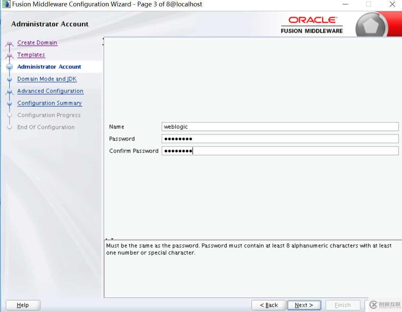
Task: Focus the Name field containing weblogic
Action: click(x=280, y=127)
